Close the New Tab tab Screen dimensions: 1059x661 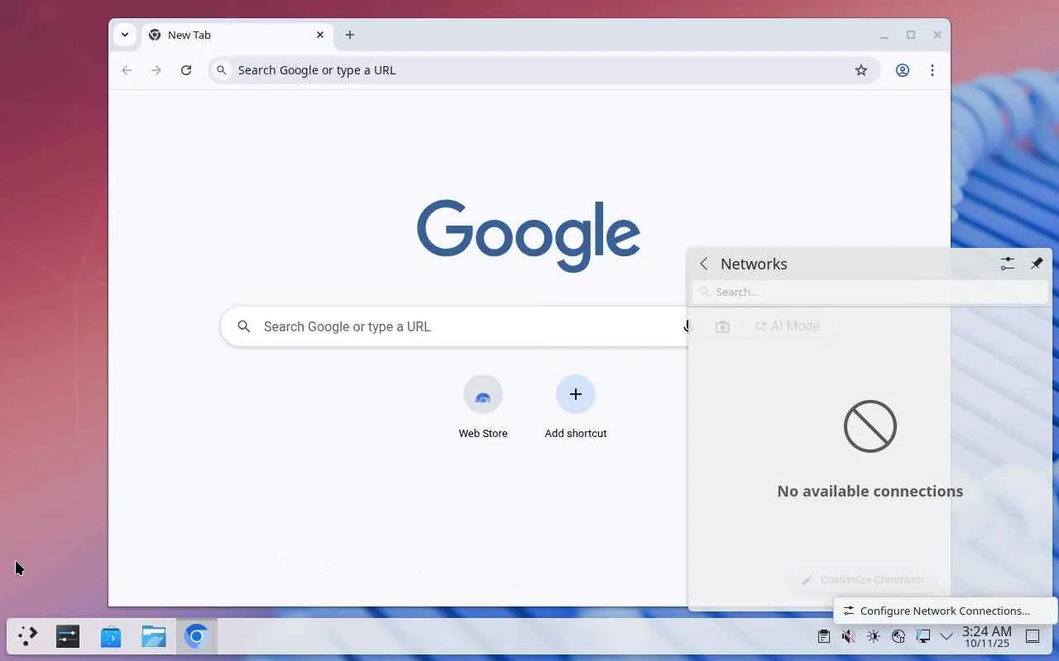click(320, 35)
